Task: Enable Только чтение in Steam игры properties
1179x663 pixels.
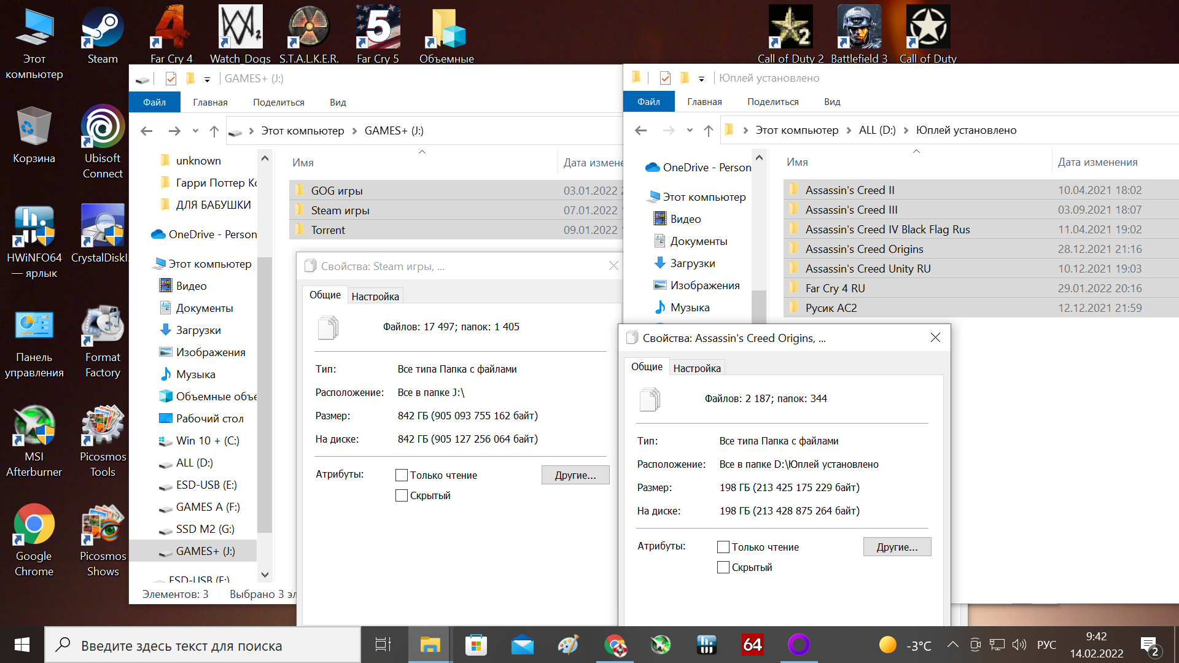Action: 402,475
